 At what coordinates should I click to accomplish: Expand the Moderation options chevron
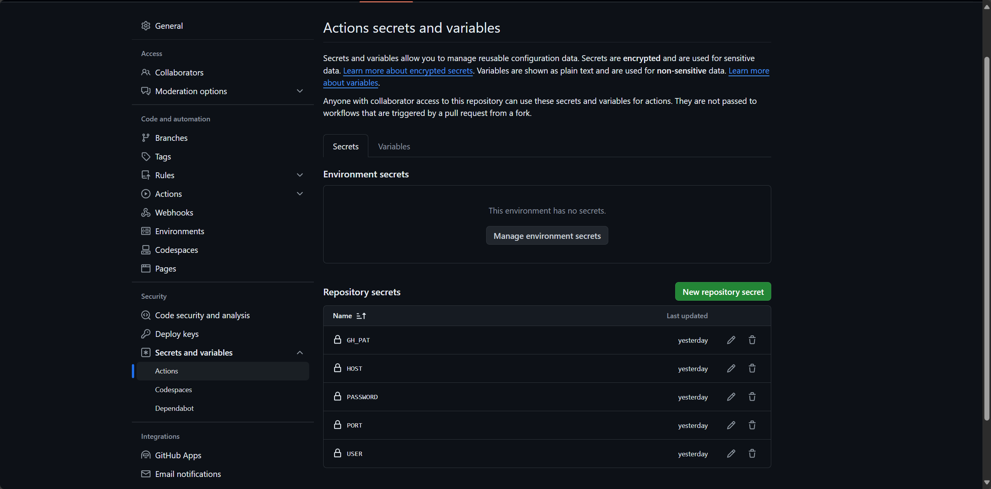point(300,91)
